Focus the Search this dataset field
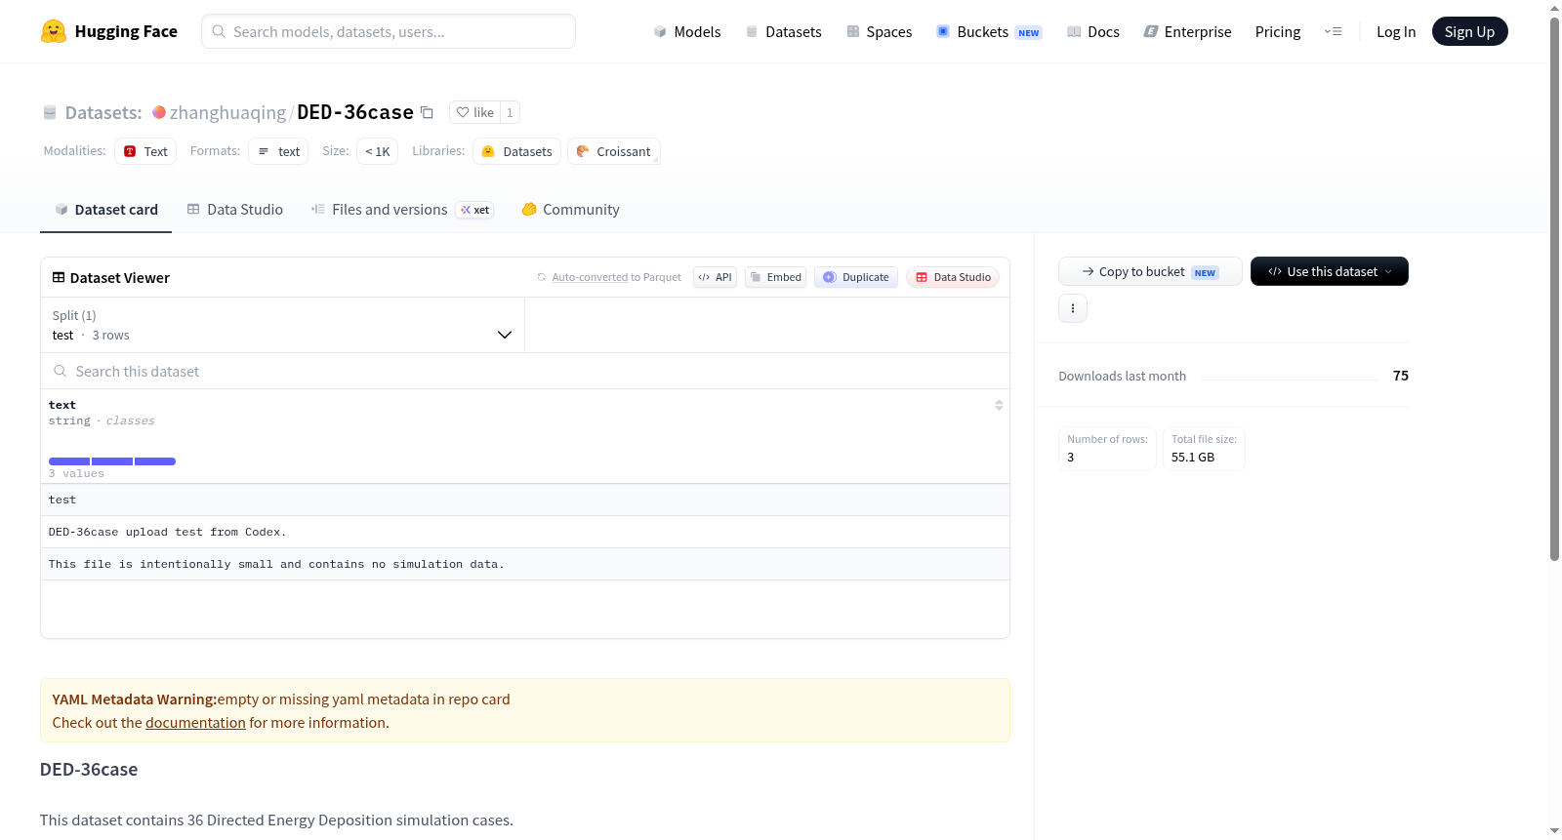 tap(525, 371)
